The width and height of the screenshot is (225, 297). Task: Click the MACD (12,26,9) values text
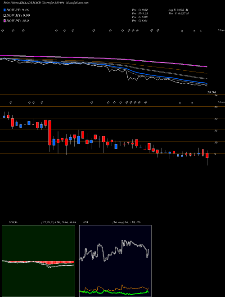tap(58, 222)
